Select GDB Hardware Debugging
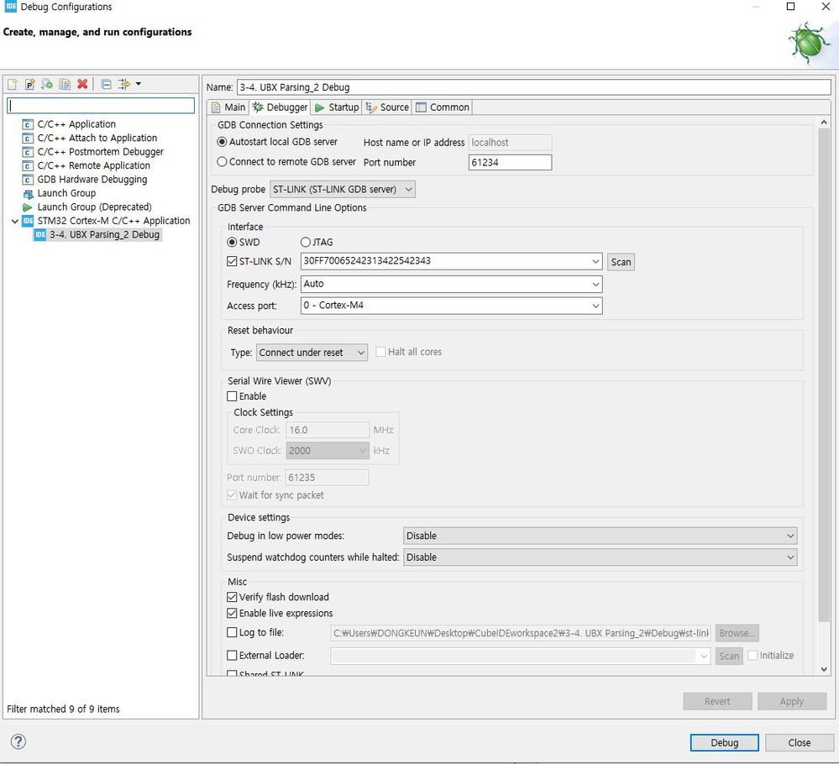 pos(92,180)
